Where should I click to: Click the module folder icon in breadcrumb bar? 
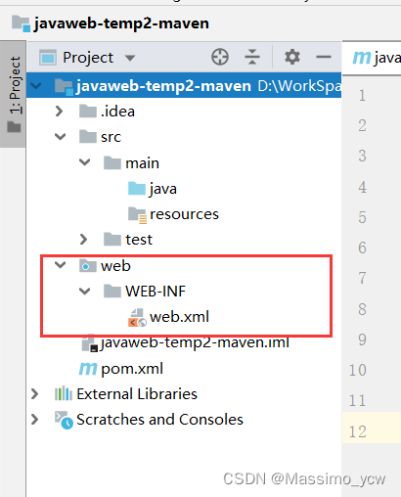[x=22, y=23]
